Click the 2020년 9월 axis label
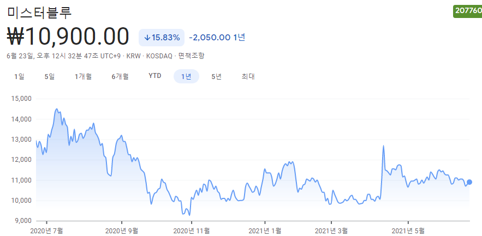The width and height of the screenshot is (482, 236). (122, 230)
